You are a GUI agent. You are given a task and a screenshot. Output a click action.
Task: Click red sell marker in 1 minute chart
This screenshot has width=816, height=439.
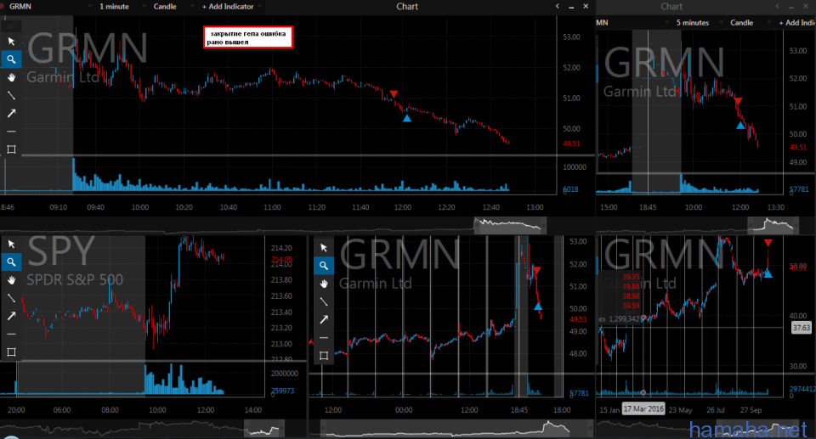click(394, 94)
